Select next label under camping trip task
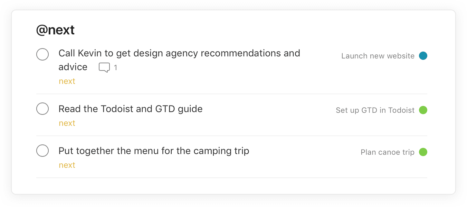 click(67, 165)
